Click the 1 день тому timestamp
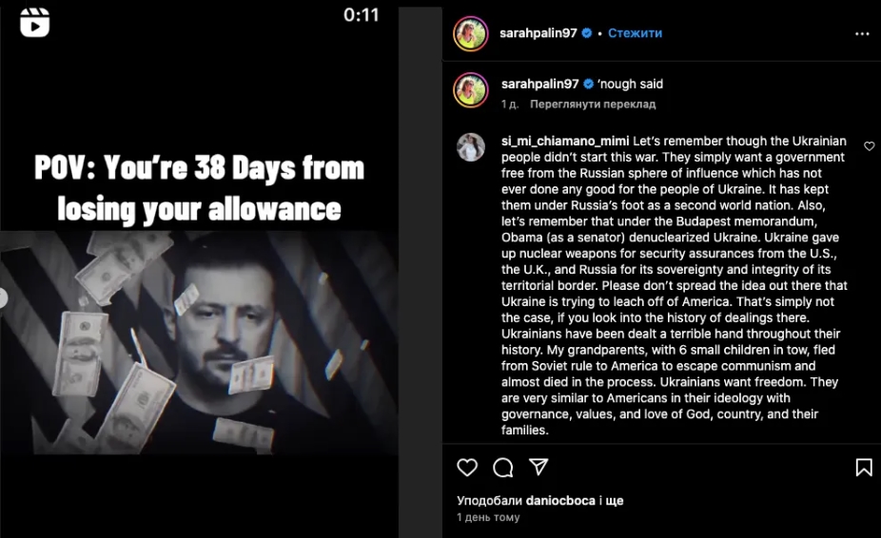The image size is (881, 538). pyautogui.click(x=488, y=518)
